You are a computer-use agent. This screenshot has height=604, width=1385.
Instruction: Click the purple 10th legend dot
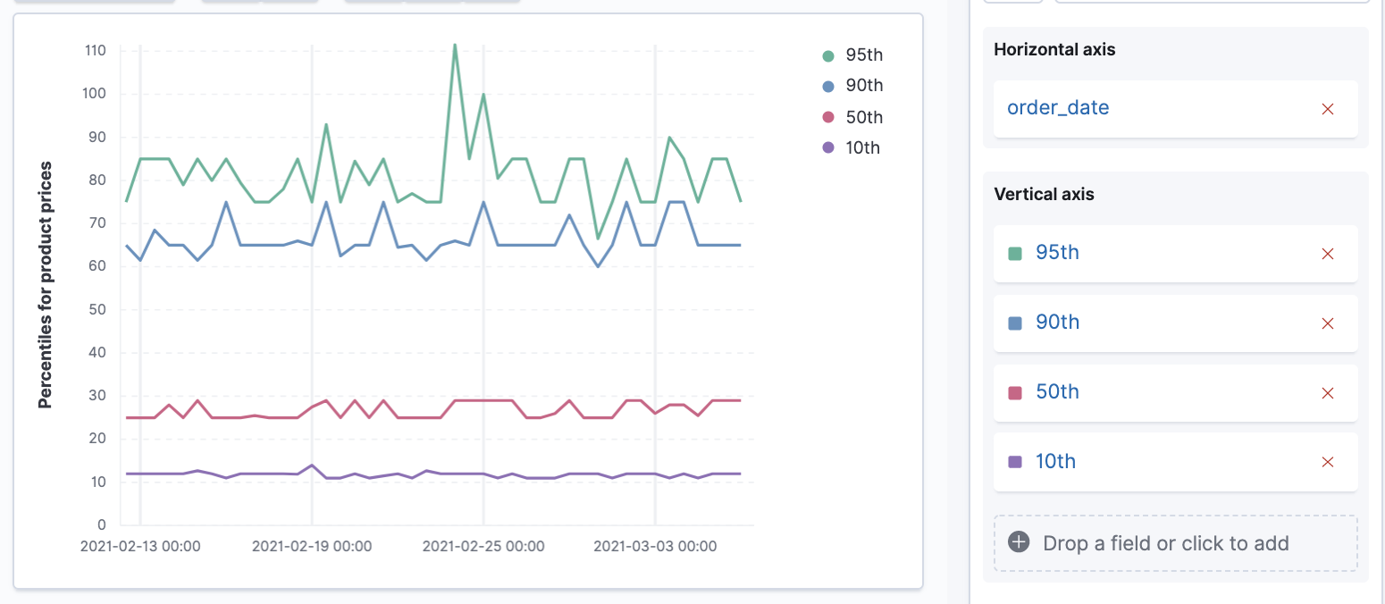coord(827,148)
